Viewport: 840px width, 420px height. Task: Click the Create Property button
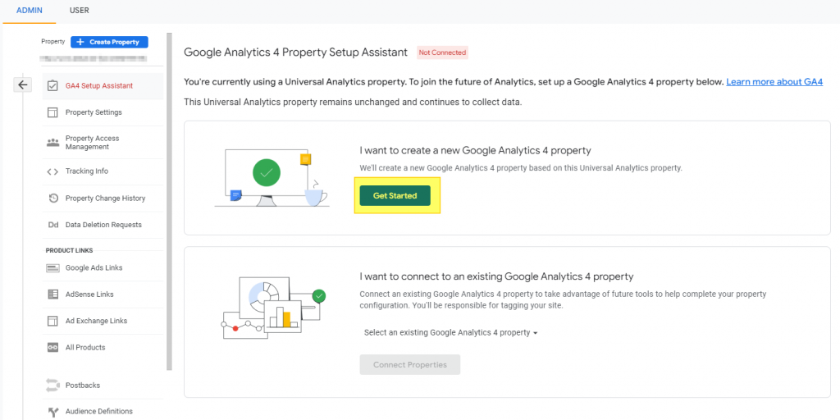pos(109,42)
